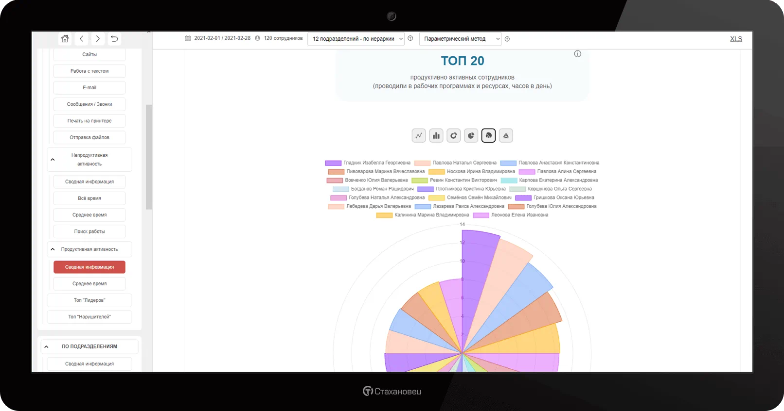This screenshot has height=411, width=784.
Task: Toggle legend entry Богданов Роман Рашидович
Action: pyautogui.click(x=374, y=189)
